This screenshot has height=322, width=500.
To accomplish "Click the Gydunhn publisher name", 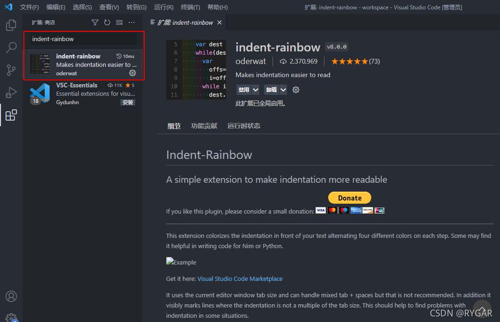I will 67,102.
